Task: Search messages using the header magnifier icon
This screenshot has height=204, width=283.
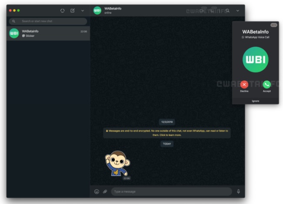Action: click(228, 10)
